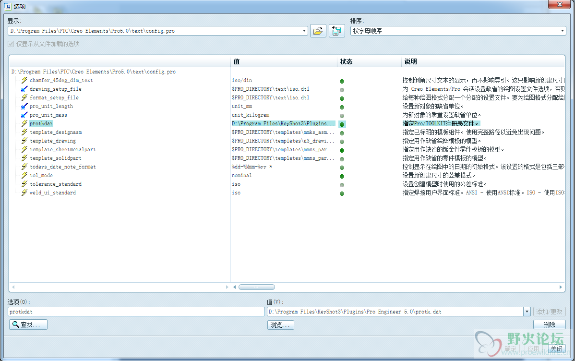This screenshot has width=575, height=361.
Task: Click horizontal scrollbar thumb in value pane
Action: tap(257, 287)
